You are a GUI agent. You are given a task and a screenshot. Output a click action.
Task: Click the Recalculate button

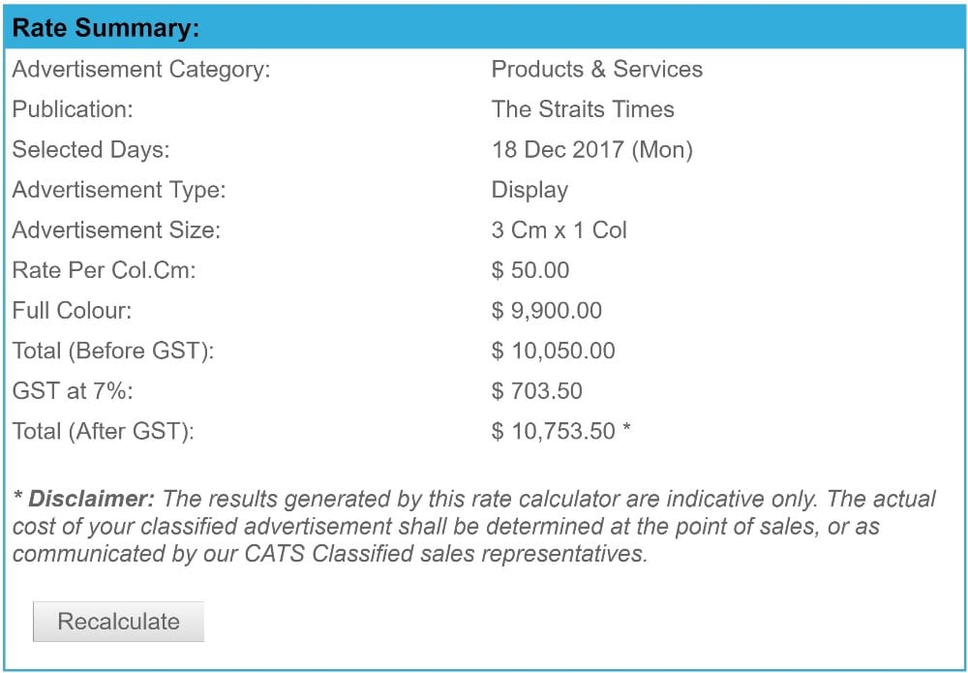coord(118,621)
